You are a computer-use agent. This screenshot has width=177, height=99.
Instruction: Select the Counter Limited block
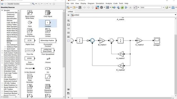pyautogui.click(x=48, y=31)
